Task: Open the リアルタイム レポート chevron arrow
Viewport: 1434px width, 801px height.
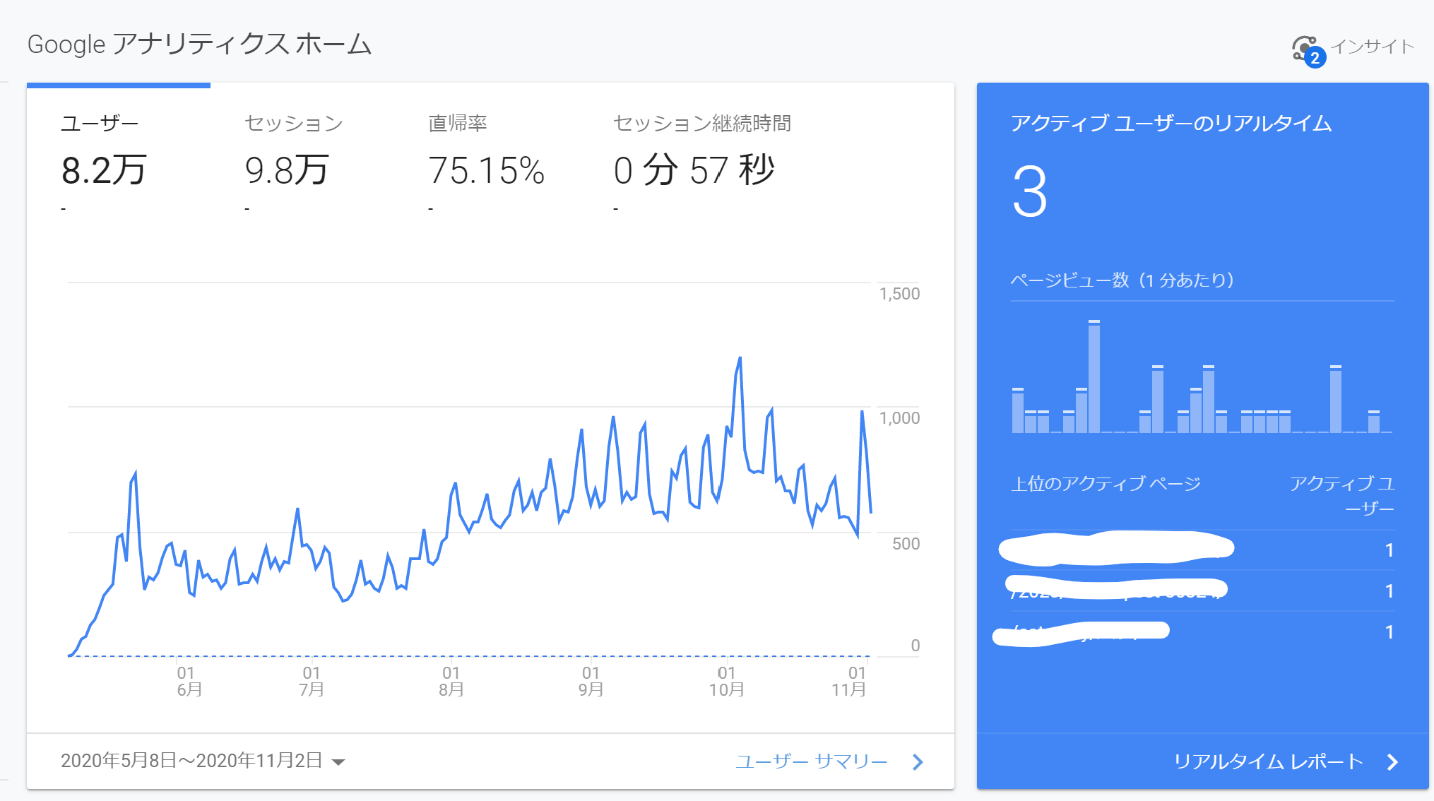Action: tap(1392, 761)
